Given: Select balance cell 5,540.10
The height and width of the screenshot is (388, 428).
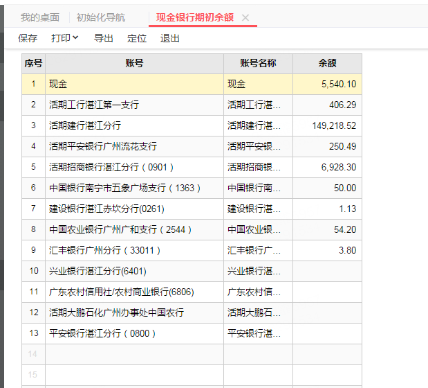Looking at the screenshot, I should click(x=327, y=84).
